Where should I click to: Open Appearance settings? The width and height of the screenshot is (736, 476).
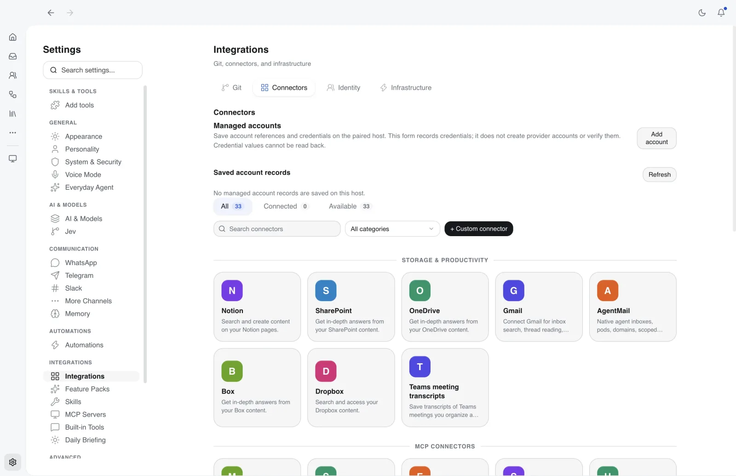point(91,136)
